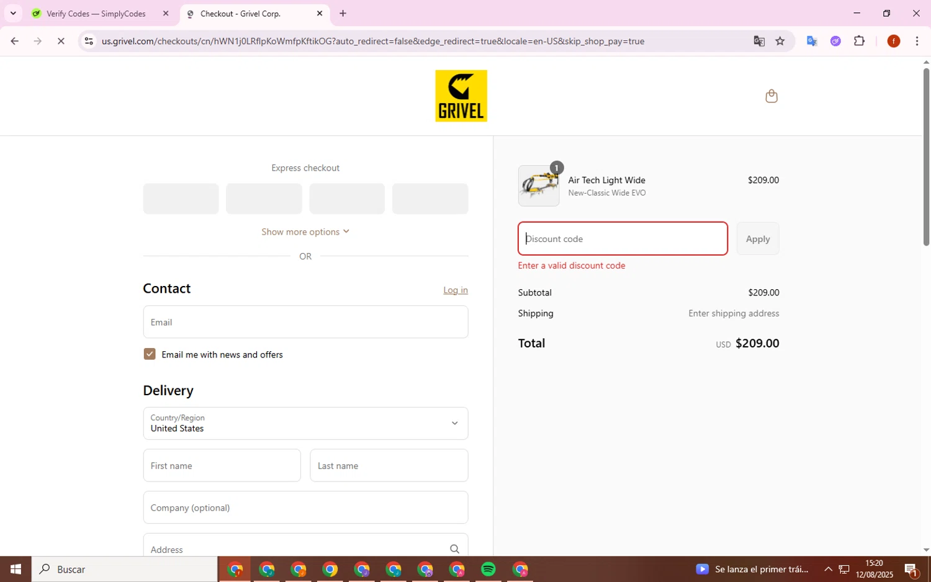Click the First name field
The height and width of the screenshot is (582, 931).
point(222,465)
